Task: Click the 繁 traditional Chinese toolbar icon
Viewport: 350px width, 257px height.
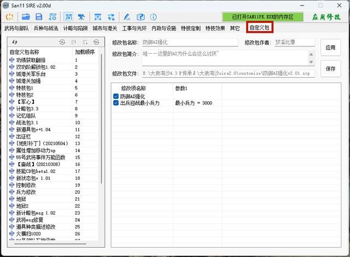Action: 81,17
